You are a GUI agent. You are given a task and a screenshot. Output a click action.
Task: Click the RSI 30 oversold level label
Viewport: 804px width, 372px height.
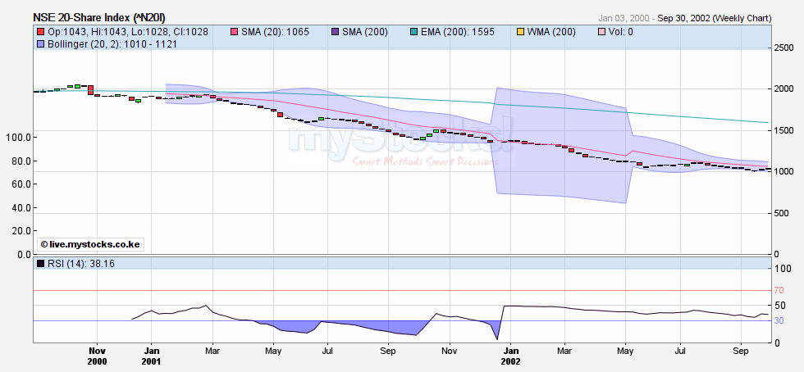click(779, 320)
